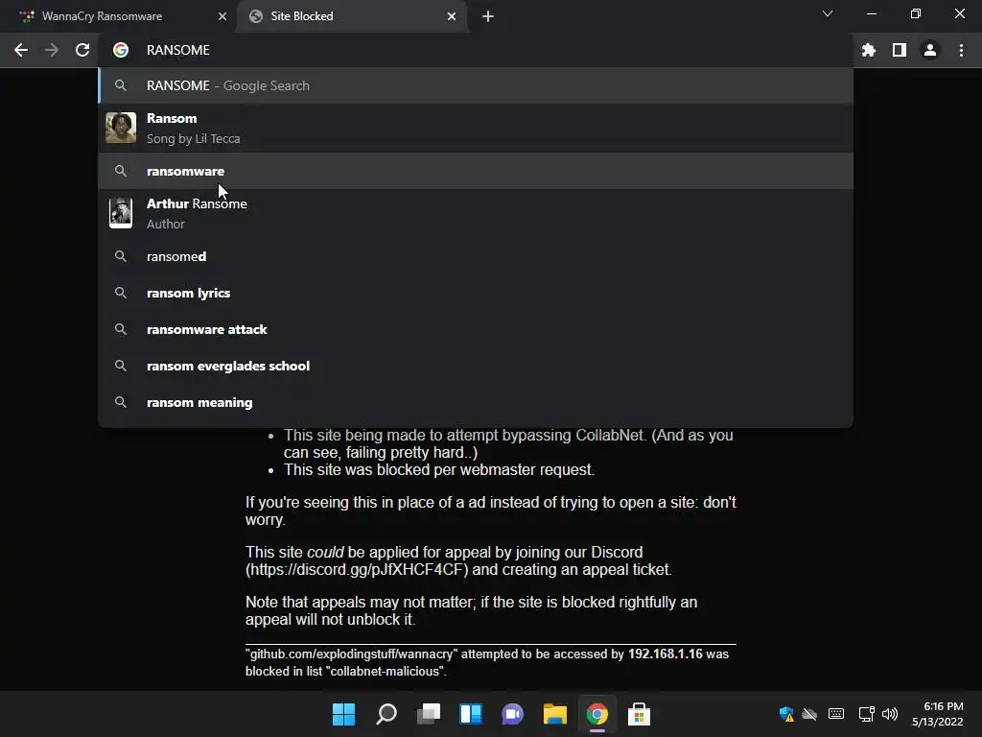982x737 pixels.
Task: Toggle the browser side panel
Action: [x=900, y=50]
